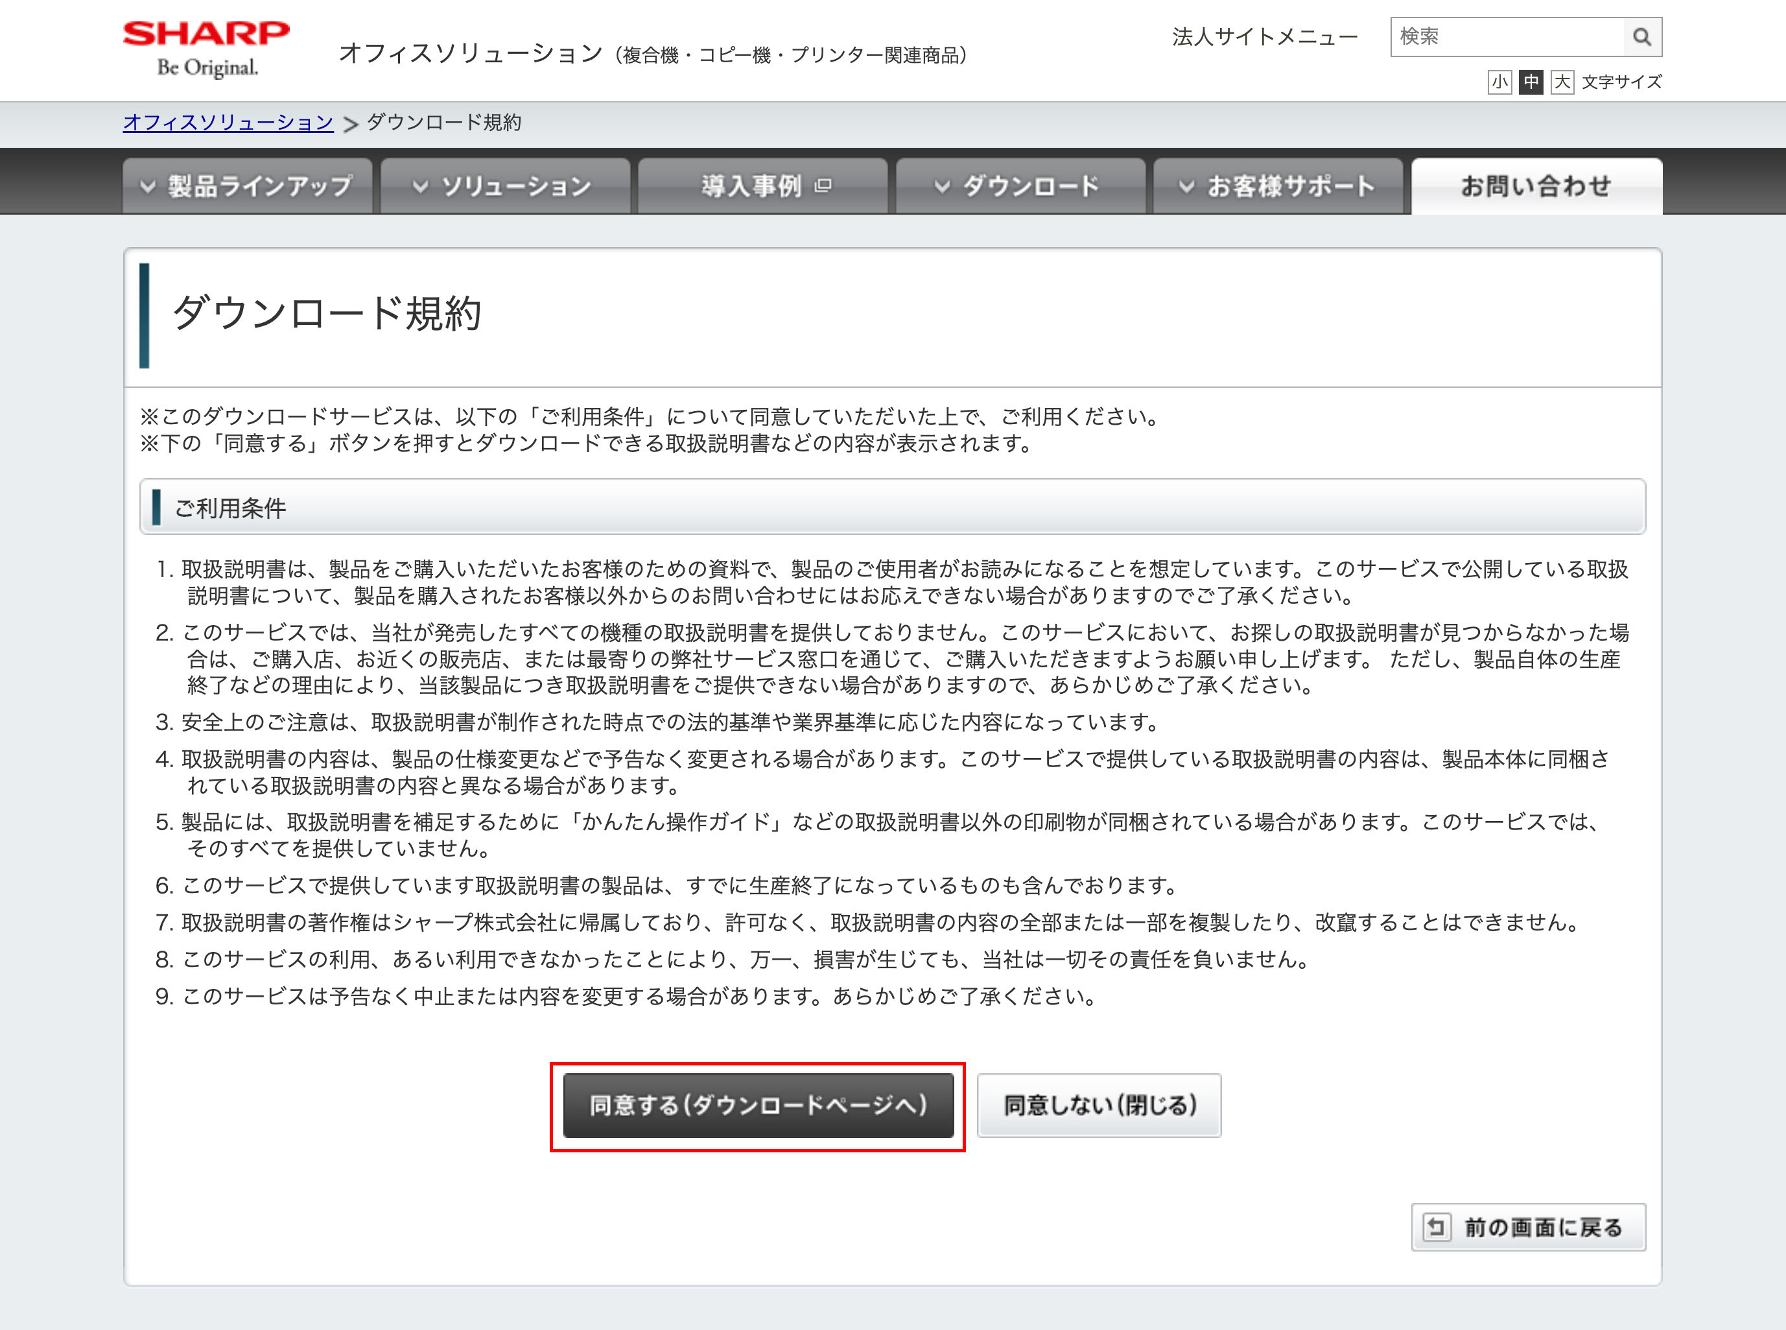Click the ダウンロード規約 breadcrumb text
The height and width of the screenshot is (1330, 1786).
pyautogui.click(x=444, y=123)
